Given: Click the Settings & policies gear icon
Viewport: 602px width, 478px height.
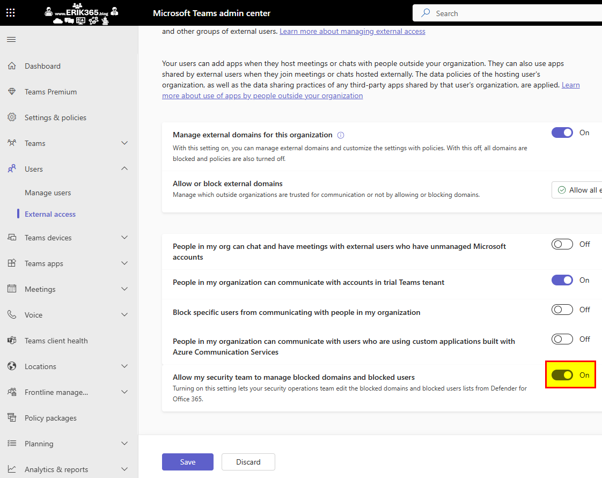Looking at the screenshot, I should coord(12,117).
